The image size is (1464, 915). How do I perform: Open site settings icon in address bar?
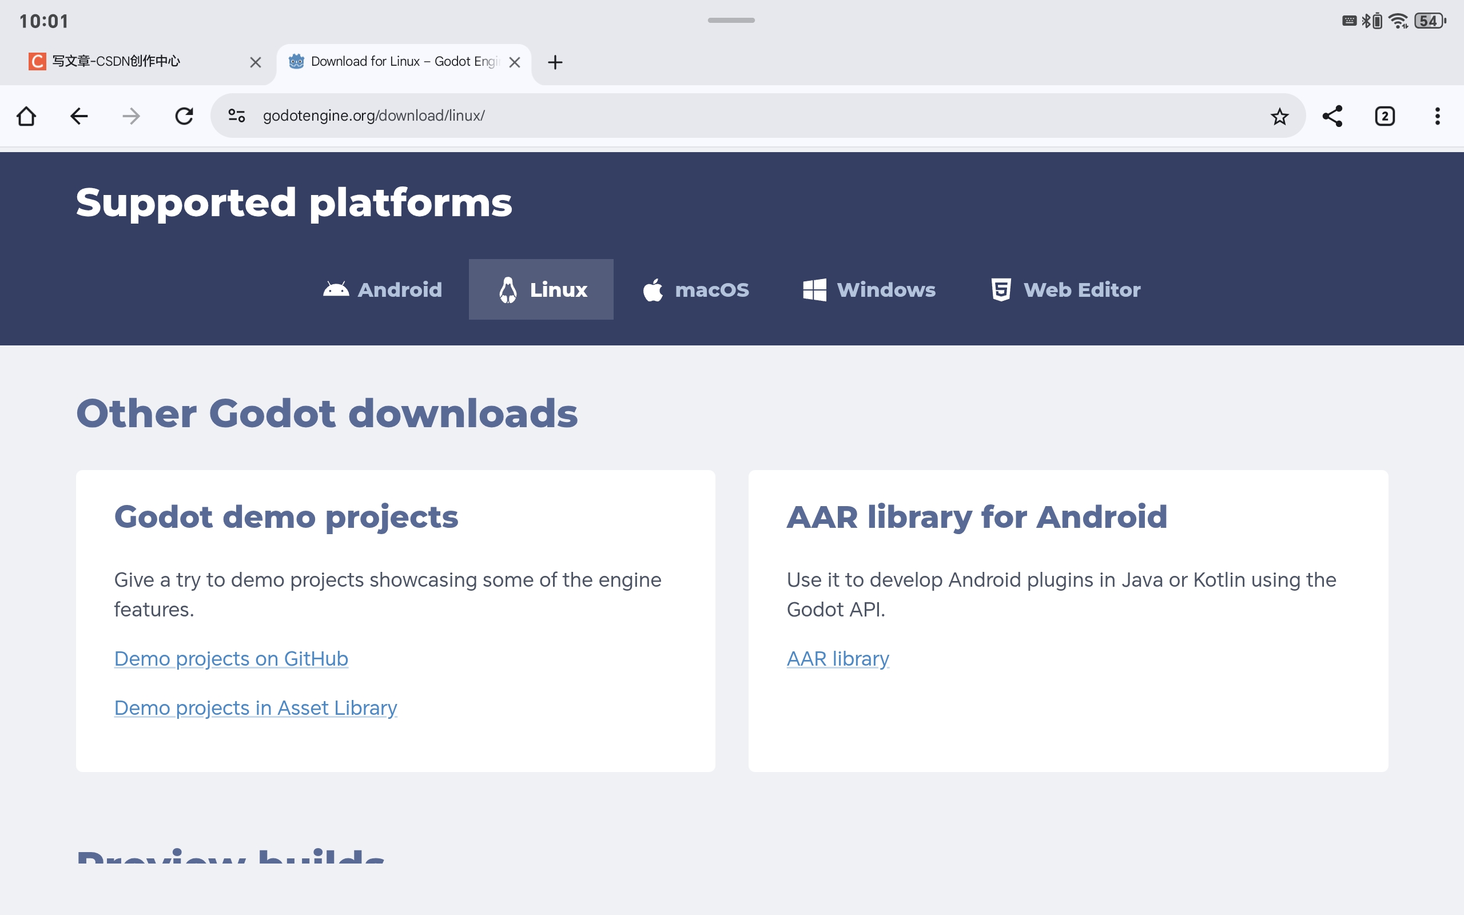click(237, 116)
